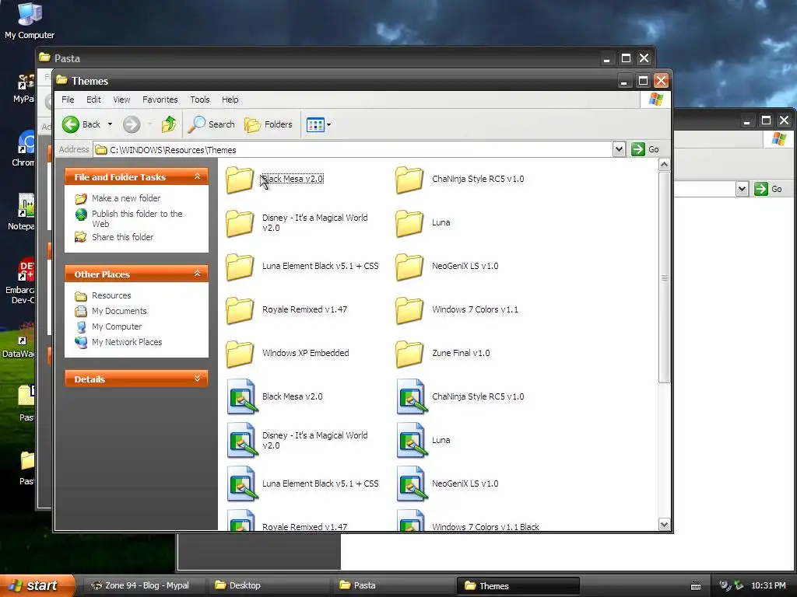797x597 pixels.
Task: Open the Back history dropdown arrow
Action: pyautogui.click(x=110, y=124)
